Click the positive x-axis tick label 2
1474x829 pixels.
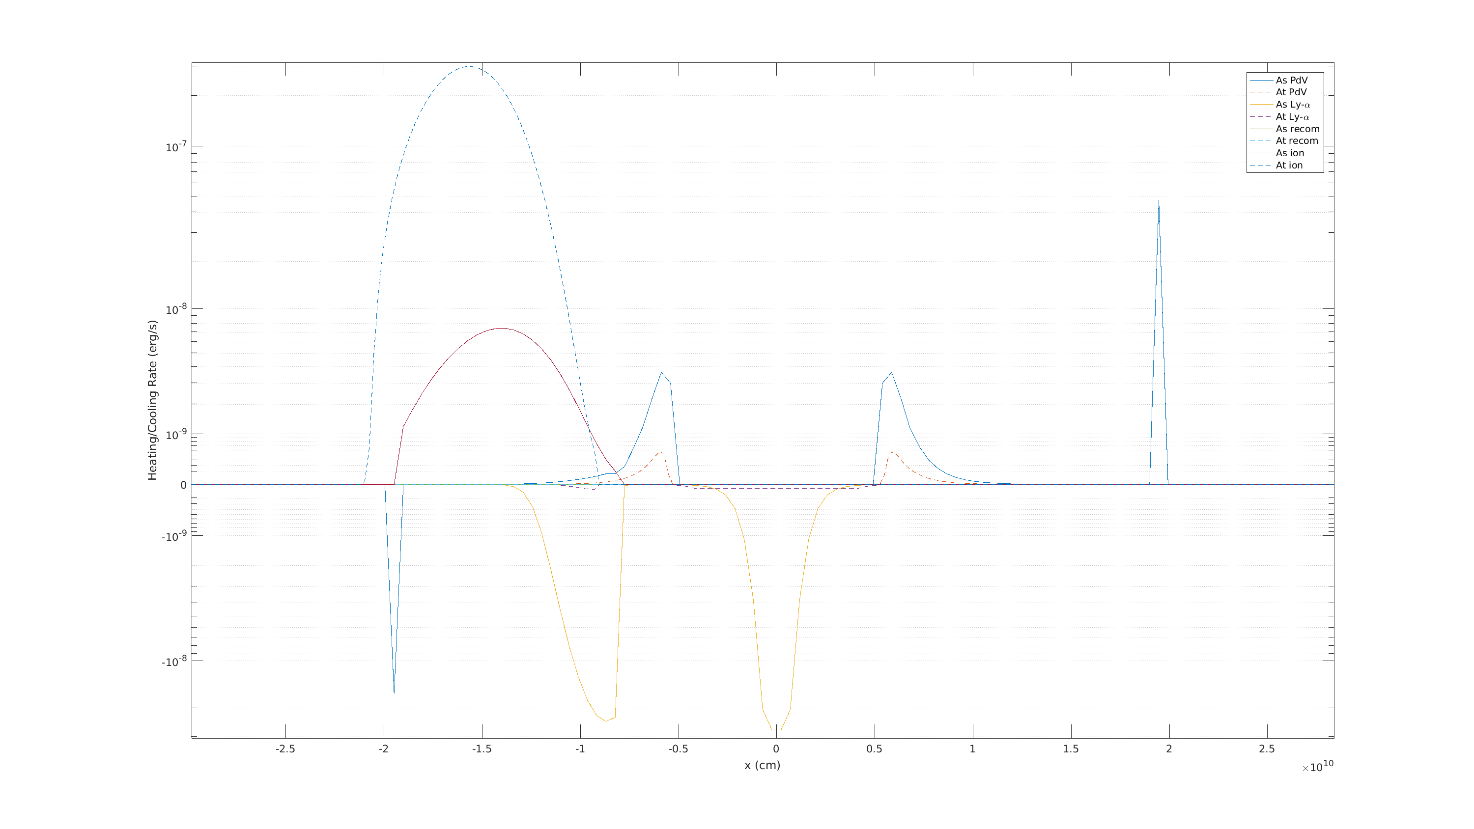point(1169,749)
